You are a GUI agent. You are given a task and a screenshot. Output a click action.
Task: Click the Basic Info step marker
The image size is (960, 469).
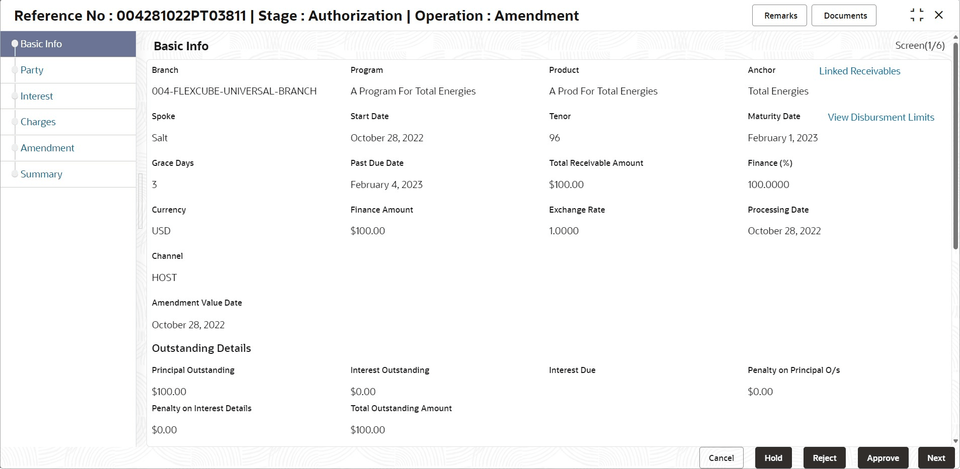pyautogui.click(x=15, y=44)
